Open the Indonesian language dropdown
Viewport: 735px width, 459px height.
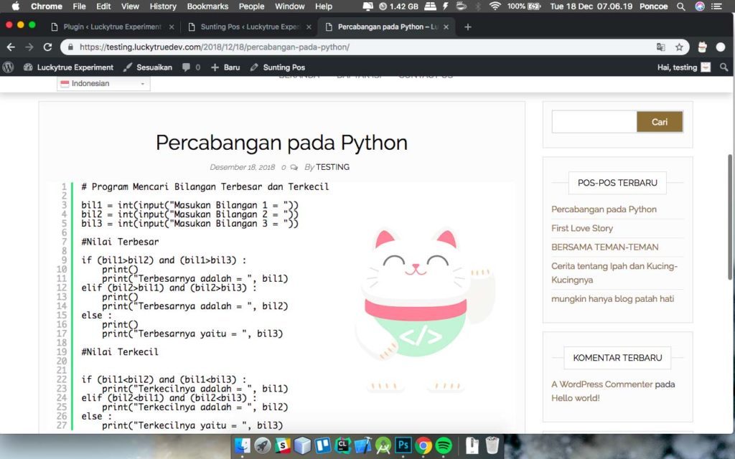click(x=103, y=83)
